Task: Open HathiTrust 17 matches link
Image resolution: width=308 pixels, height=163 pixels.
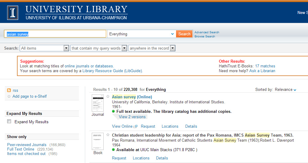Action: click(265, 66)
